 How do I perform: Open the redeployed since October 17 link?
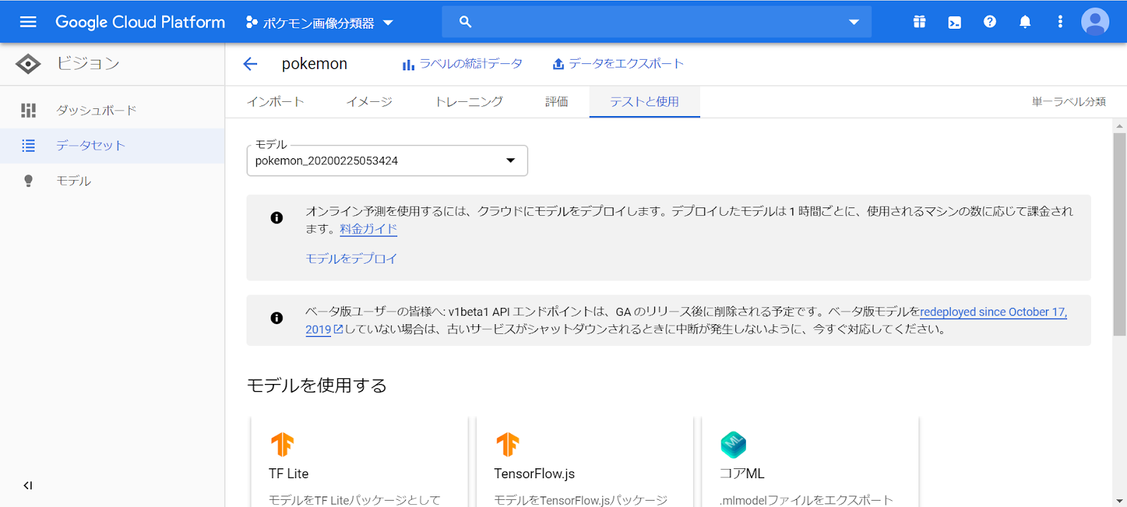point(993,312)
